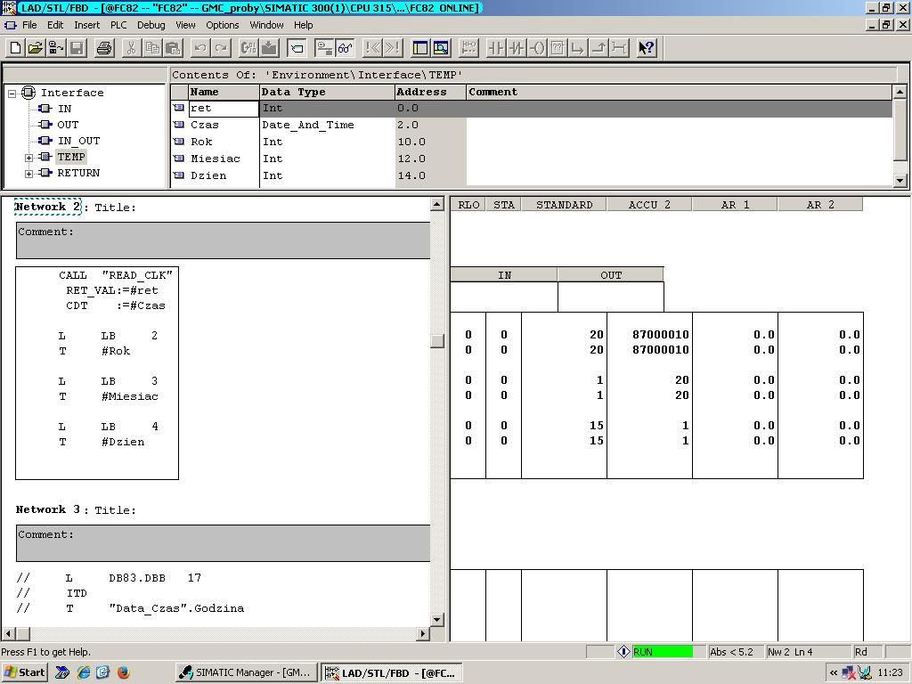The height and width of the screenshot is (684, 912).
Task: Create a new block with the New icon
Action: [x=16, y=48]
